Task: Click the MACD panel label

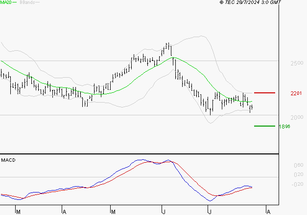Action: pos(8,160)
